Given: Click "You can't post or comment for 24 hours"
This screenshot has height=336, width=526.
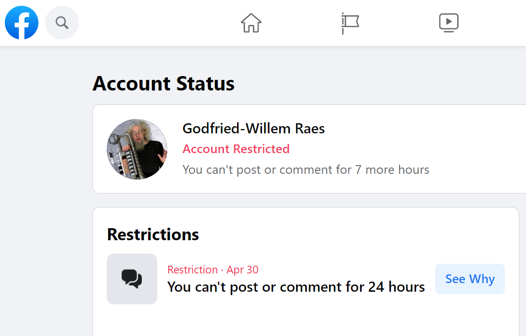Looking at the screenshot, I should coord(296,286).
